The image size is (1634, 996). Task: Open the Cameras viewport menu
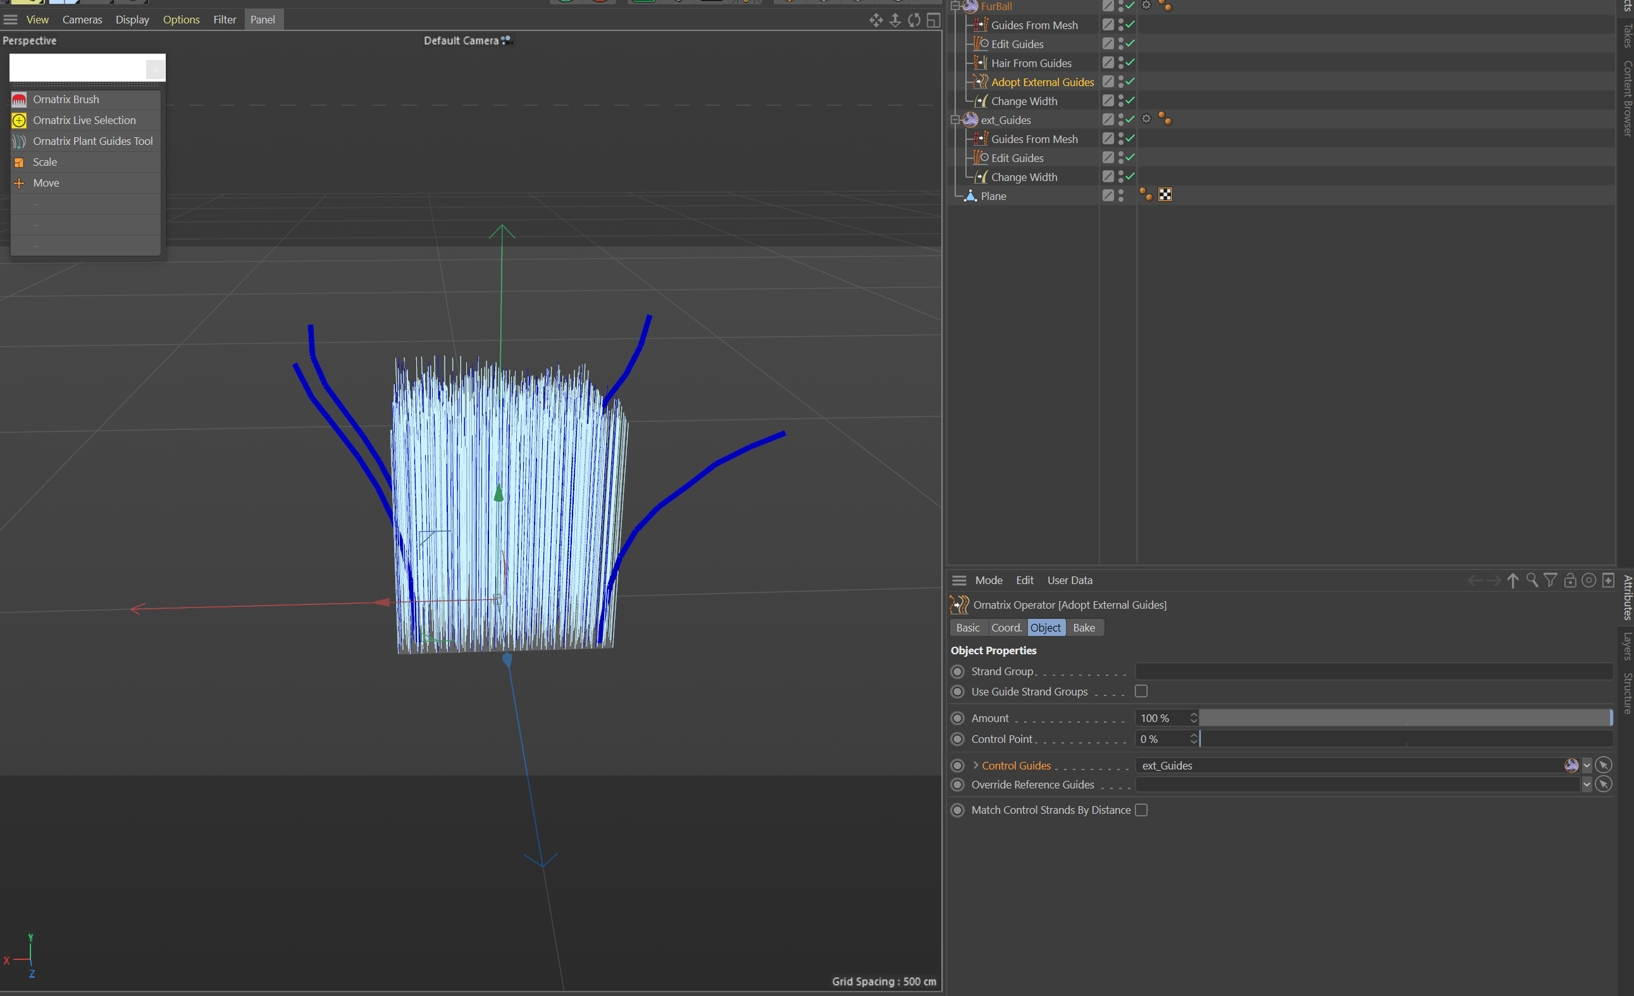click(x=82, y=20)
